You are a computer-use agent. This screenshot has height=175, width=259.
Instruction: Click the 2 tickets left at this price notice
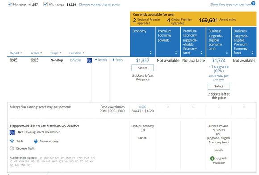coord(219,96)
